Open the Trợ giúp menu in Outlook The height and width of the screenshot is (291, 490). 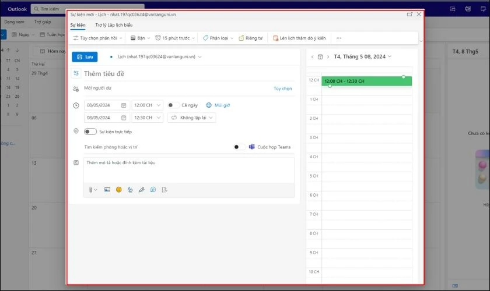pyautogui.click(x=43, y=22)
